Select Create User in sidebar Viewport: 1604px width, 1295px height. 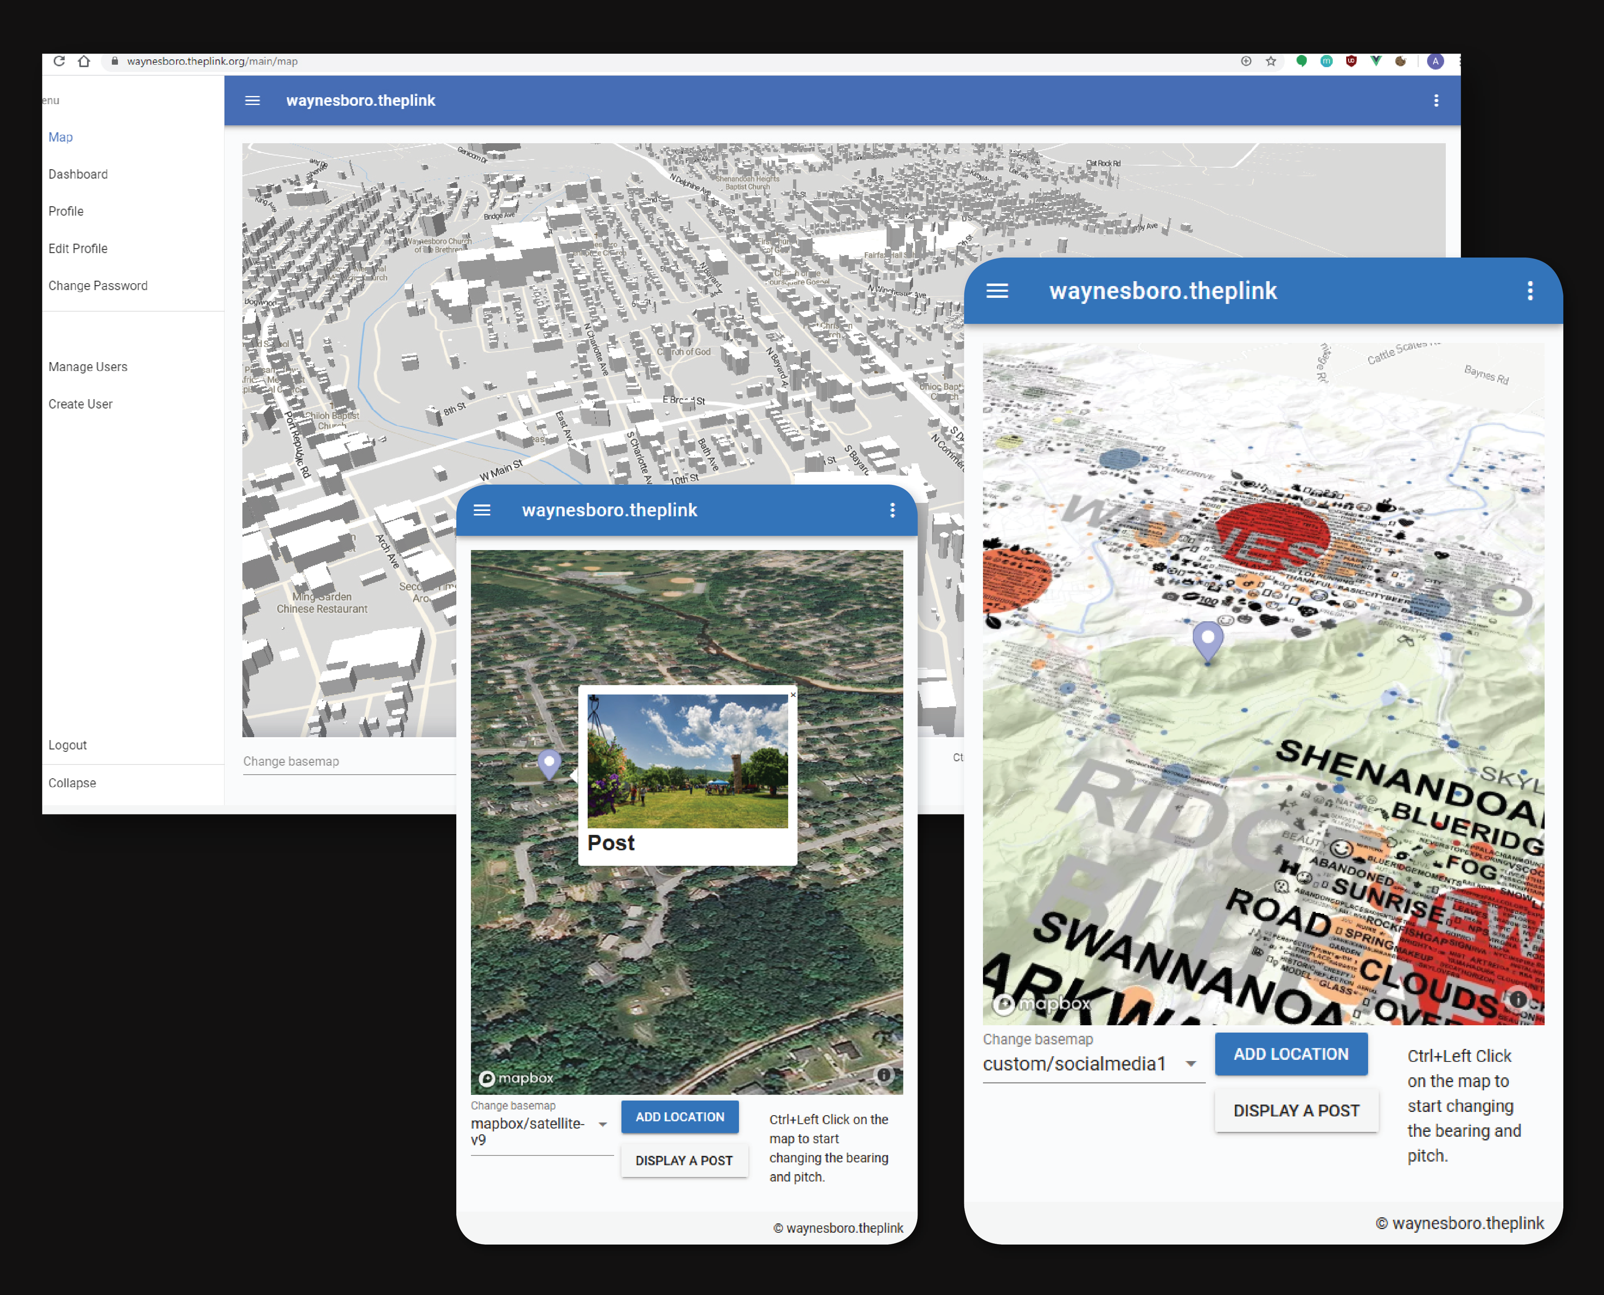[x=81, y=404]
